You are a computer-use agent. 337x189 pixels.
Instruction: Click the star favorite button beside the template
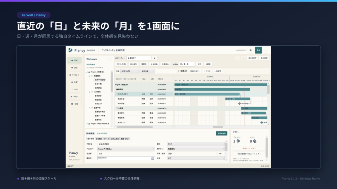pyautogui.click(x=155, y=58)
